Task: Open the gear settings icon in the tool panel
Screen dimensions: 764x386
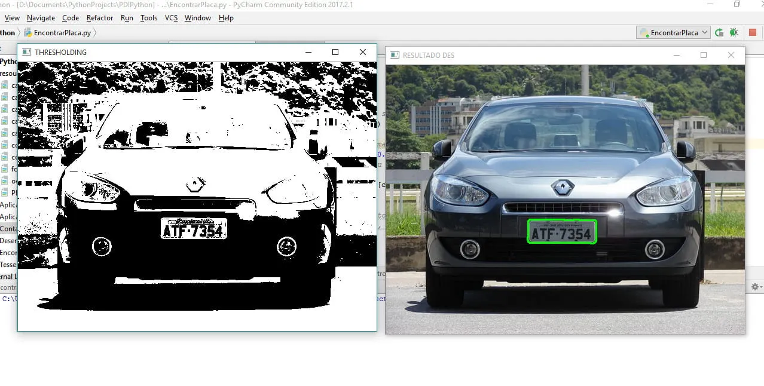Action: point(755,287)
